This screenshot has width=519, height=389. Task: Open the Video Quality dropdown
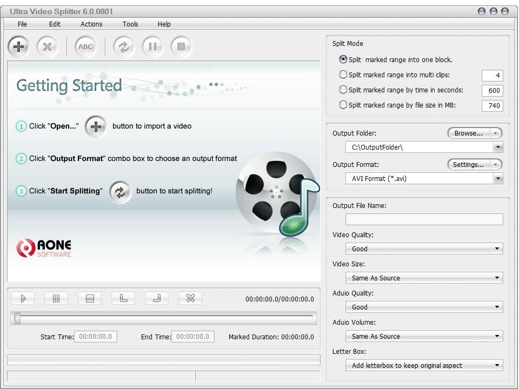(424, 249)
